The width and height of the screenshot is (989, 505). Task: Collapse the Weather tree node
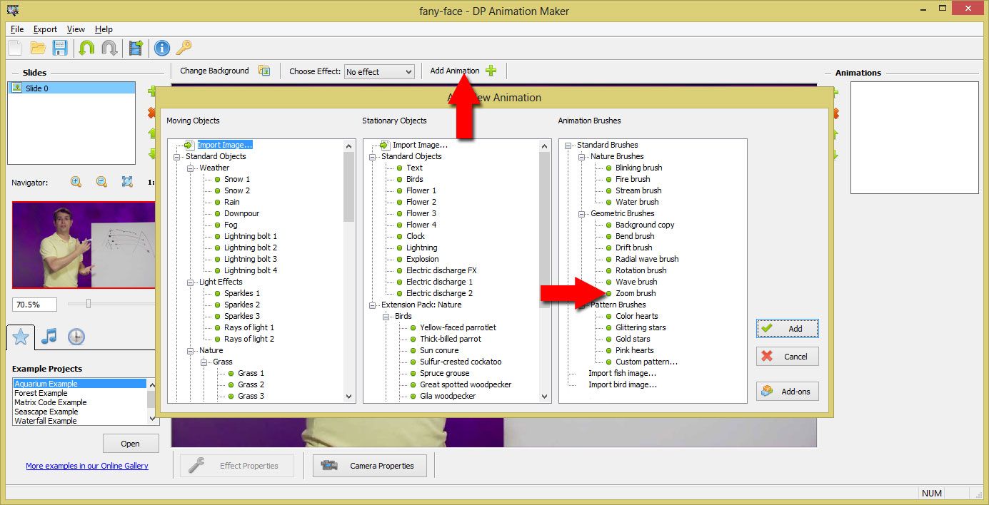coord(191,168)
